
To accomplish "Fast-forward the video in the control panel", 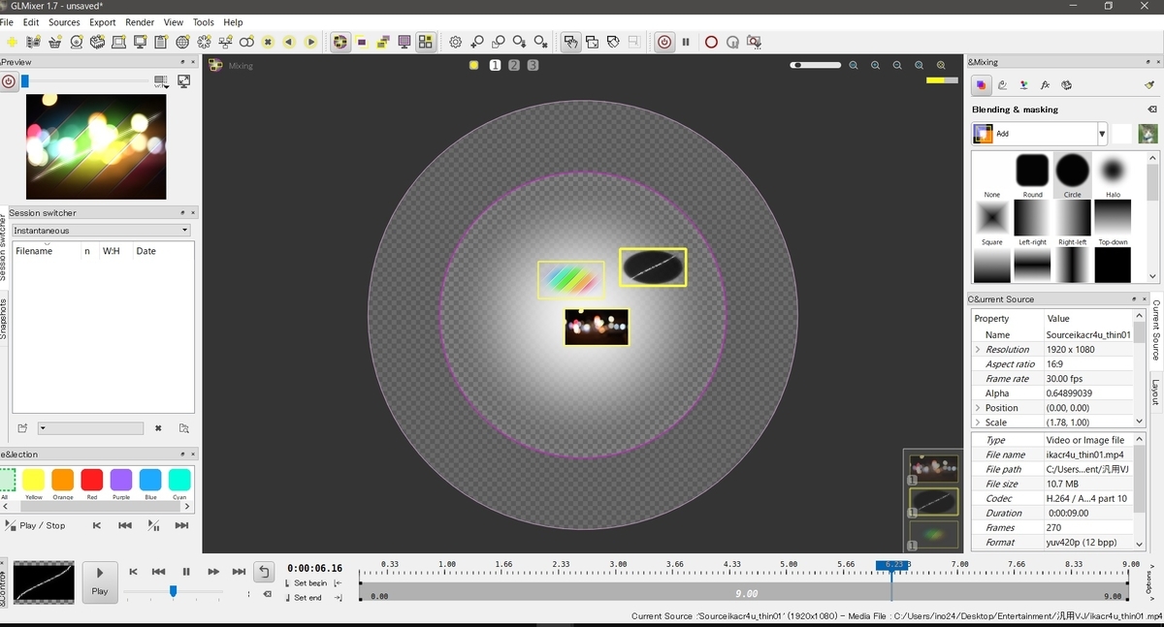I will coord(212,572).
